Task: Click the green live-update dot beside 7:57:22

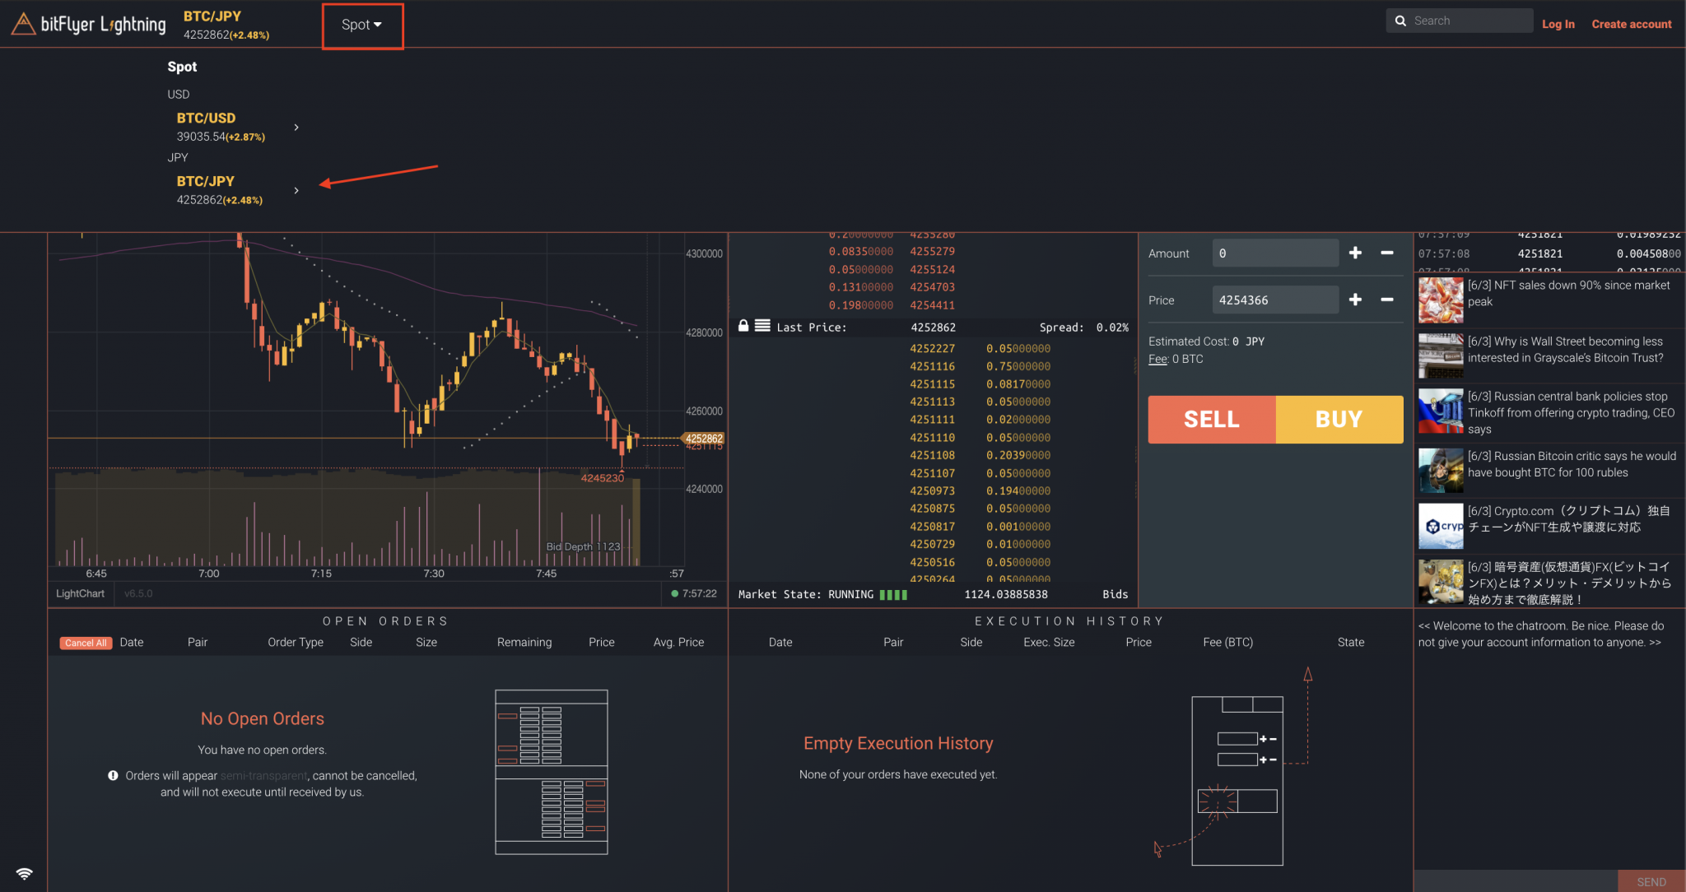Action: pyautogui.click(x=676, y=592)
